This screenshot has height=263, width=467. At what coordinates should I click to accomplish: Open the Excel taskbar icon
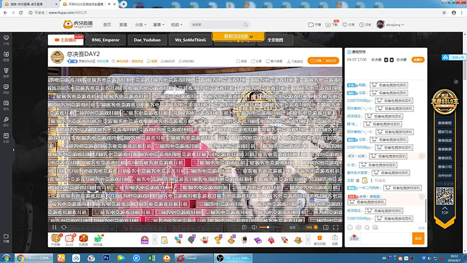click(x=152, y=258)
